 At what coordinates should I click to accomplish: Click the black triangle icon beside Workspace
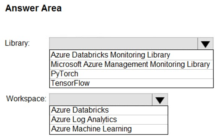click(x=160, y=100)
